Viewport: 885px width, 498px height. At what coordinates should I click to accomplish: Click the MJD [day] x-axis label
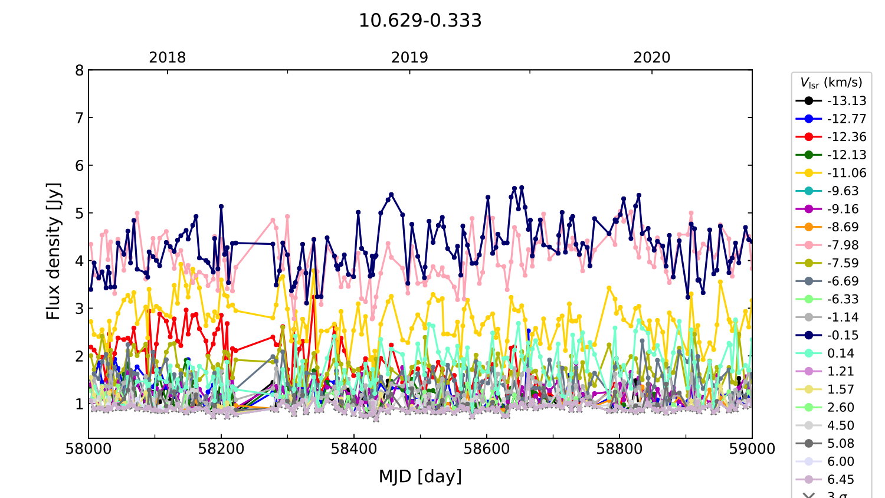click(x=420, y=476)
